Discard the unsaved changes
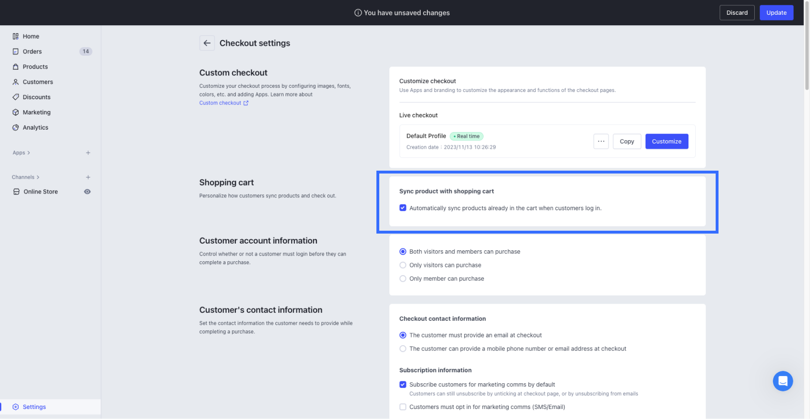Screen dimensions: 810x419 [737, 13]
